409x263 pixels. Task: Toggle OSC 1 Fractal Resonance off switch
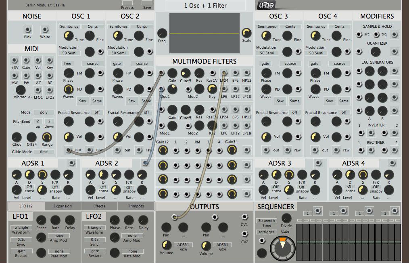coord(97,112)
